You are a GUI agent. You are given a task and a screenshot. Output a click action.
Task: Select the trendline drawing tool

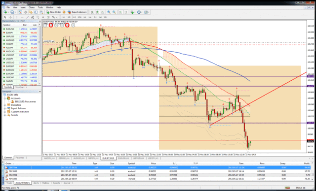click(28, 17)
